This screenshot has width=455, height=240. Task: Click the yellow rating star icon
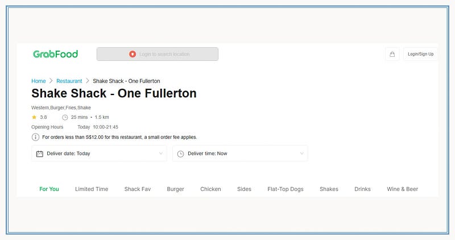pyautogui.click(x=34, y=117)
